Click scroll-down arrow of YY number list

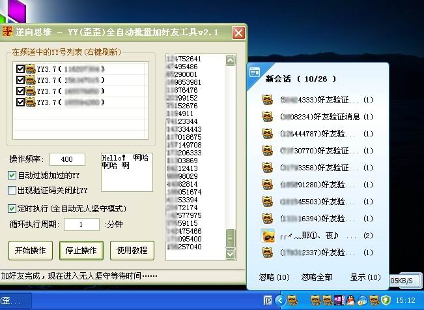coord(231,254)
